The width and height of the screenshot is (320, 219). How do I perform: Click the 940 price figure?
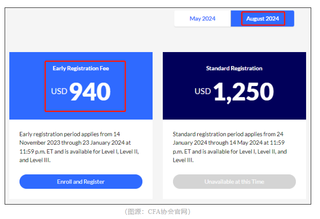pyautogui.click(x=90, y=92)
